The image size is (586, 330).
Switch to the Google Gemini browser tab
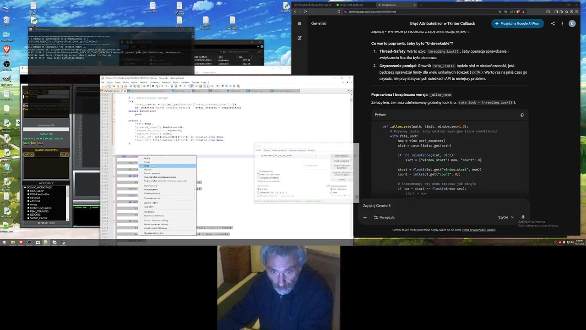tap(397, 5)
